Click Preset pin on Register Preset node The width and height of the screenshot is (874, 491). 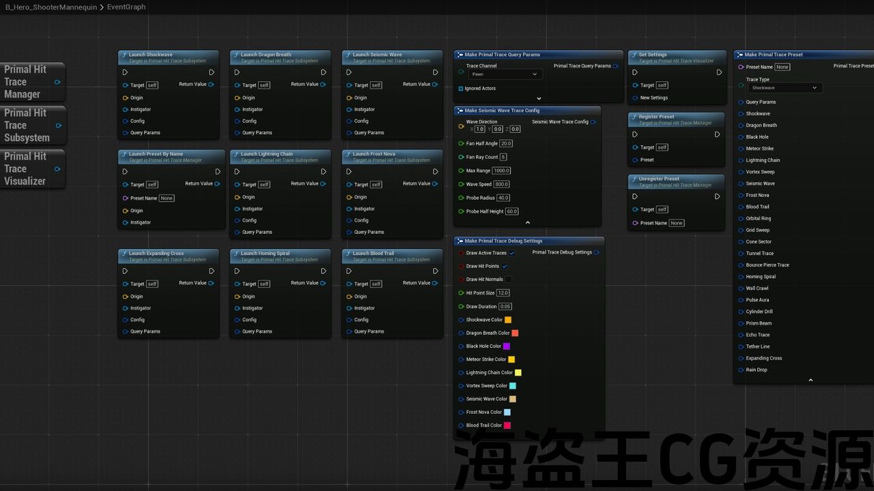(635, 160)
